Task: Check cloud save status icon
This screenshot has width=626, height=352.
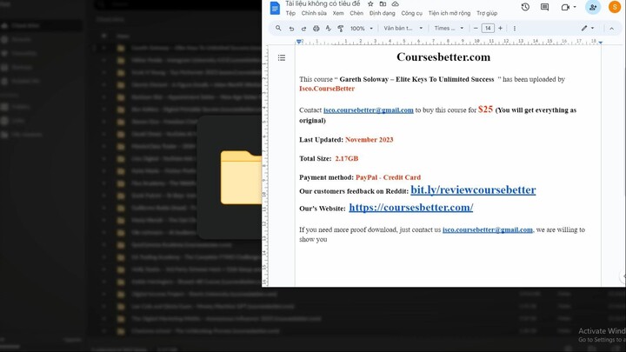Action: [395, 4]
